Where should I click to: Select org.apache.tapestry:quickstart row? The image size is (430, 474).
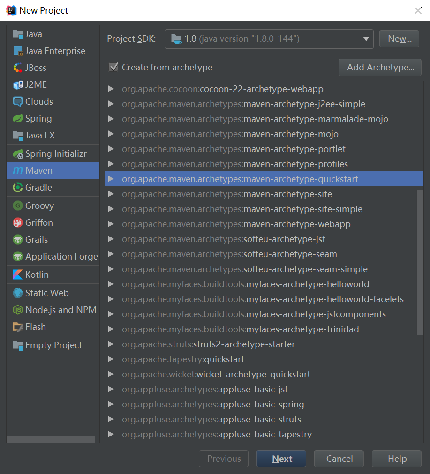[x=264, y=359]
